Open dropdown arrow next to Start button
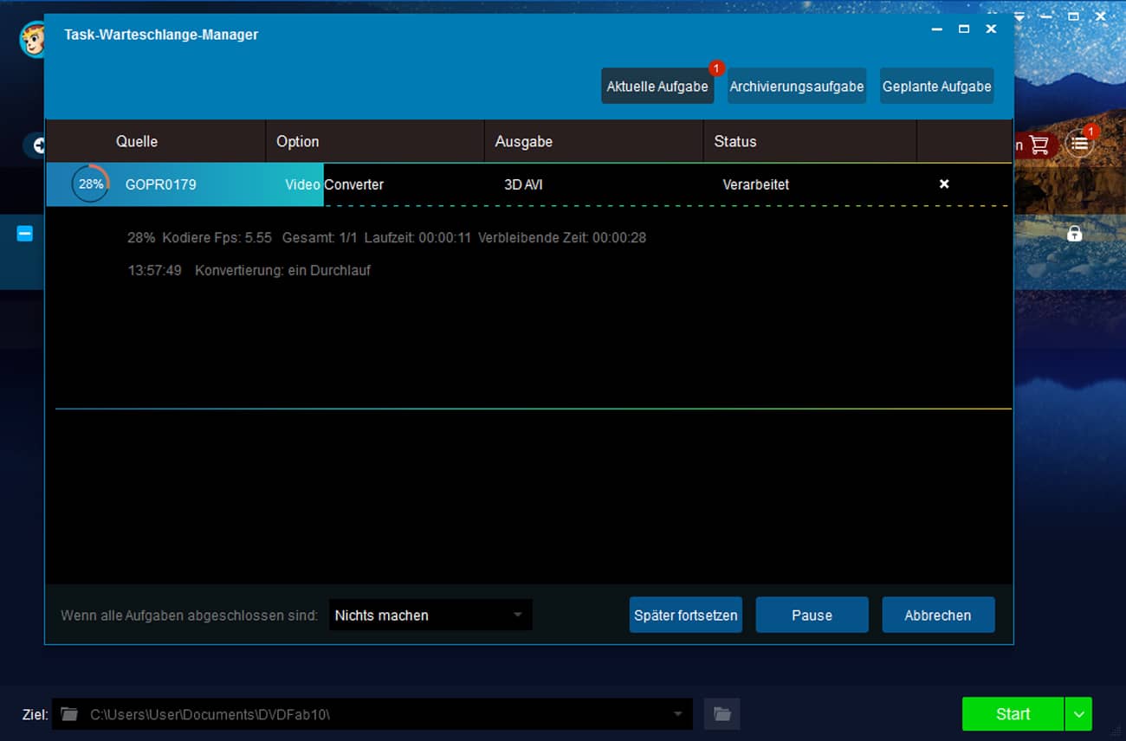 click(1078, 714)
